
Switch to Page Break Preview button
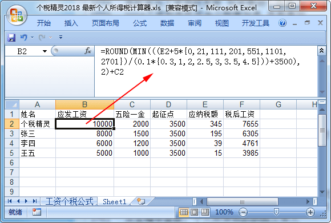[x=204, y=212]
